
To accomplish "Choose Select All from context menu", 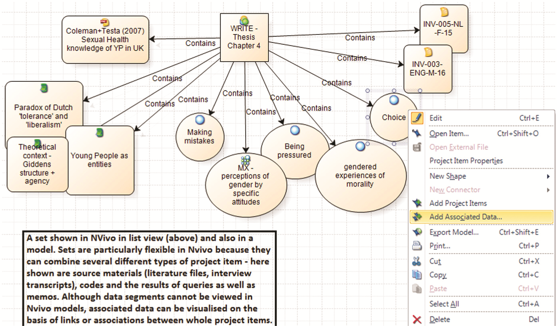I will 482,304.
